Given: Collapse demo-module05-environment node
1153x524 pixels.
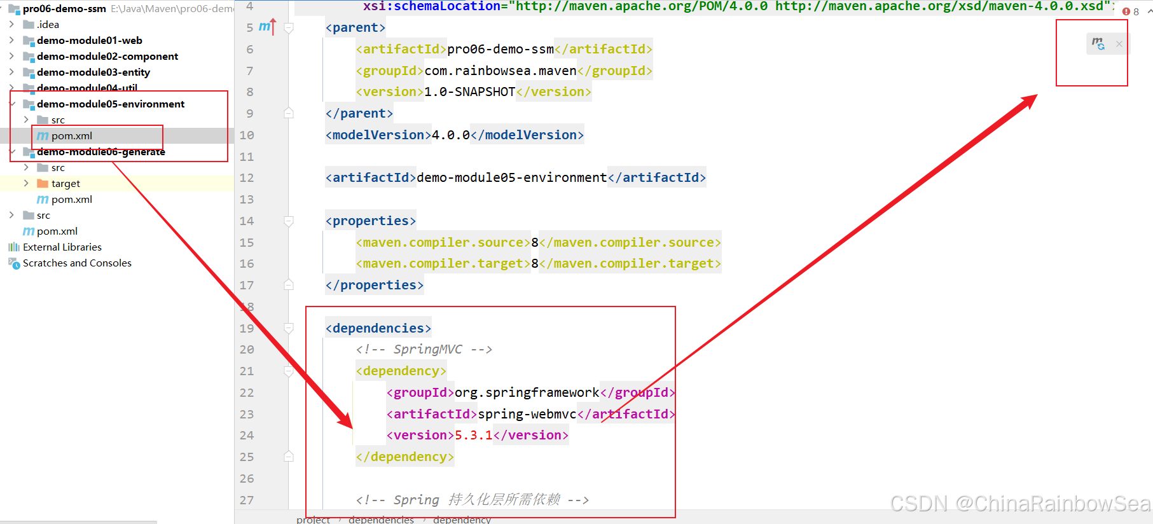Looking at the screenshot, I should tap(12, 104).
